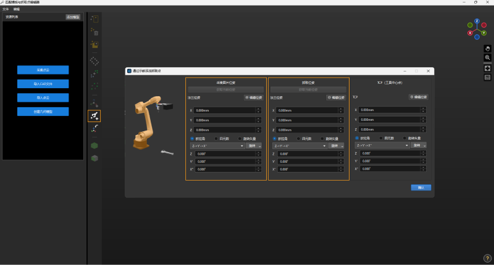Select 四元数 radio in TCP panel
This screenshot has height=265, width=494.
coord(381,138)
